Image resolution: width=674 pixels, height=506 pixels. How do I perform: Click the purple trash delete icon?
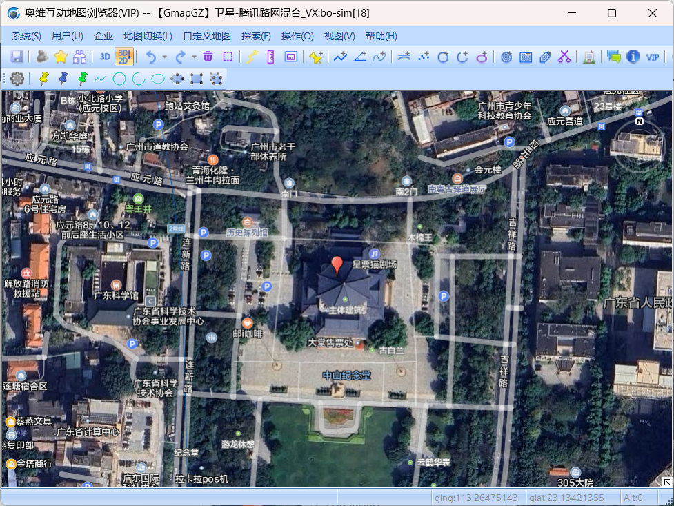tap(208, 57)
